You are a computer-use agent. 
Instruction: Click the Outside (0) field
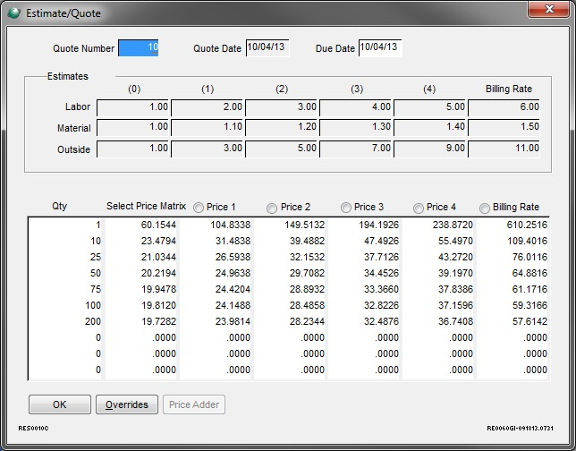(x=132, y=149)
